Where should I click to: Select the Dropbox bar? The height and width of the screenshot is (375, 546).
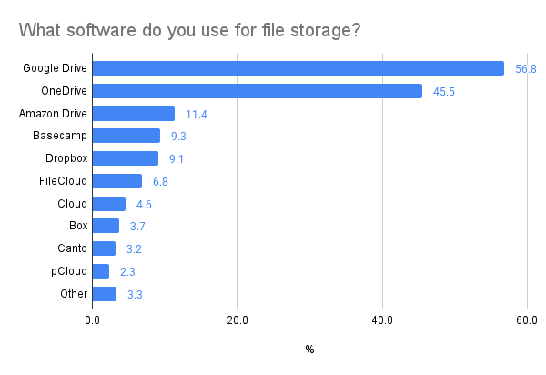pos(126,158)
